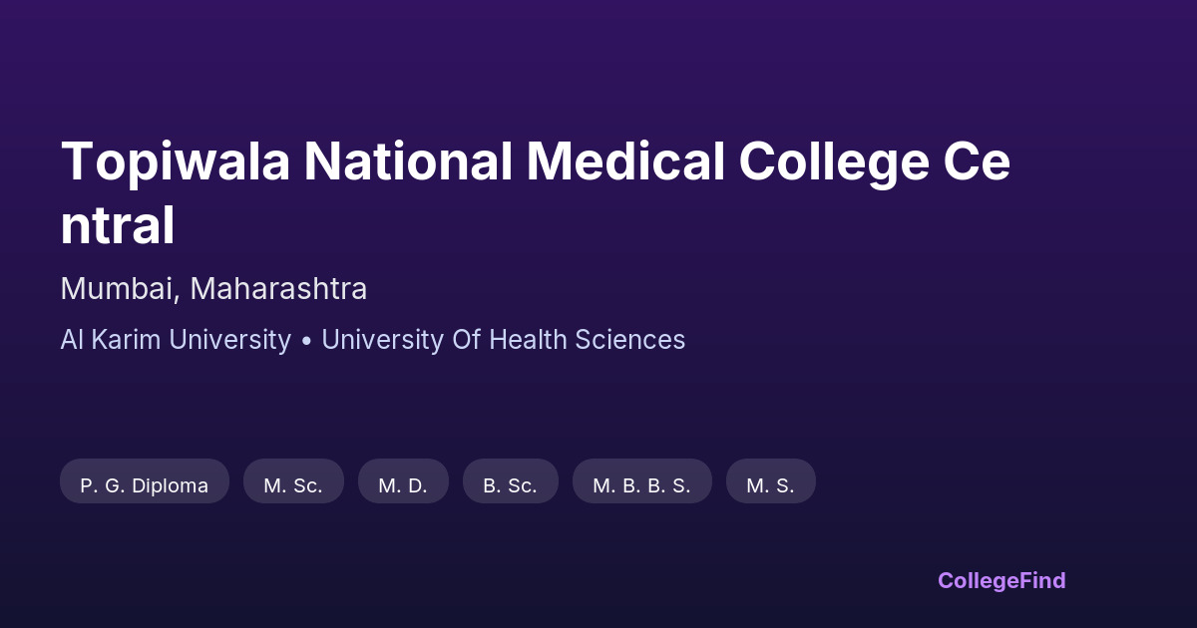Click the wrapped 'ntral' title line

click(x=118, y=226)
